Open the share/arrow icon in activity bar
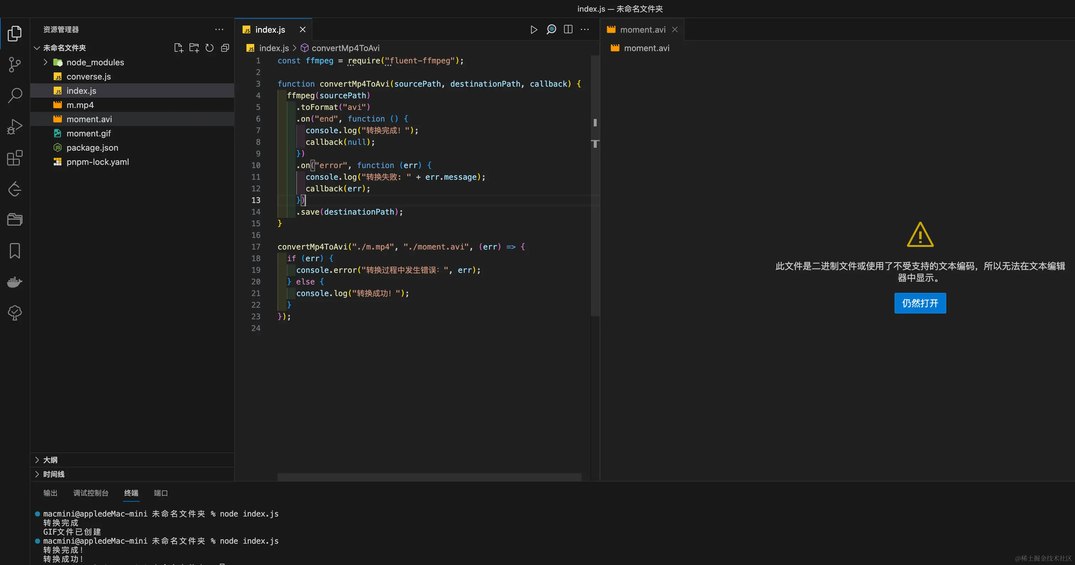The height and width of the screenshot is (565, 1075). click(x=15, y=189)
